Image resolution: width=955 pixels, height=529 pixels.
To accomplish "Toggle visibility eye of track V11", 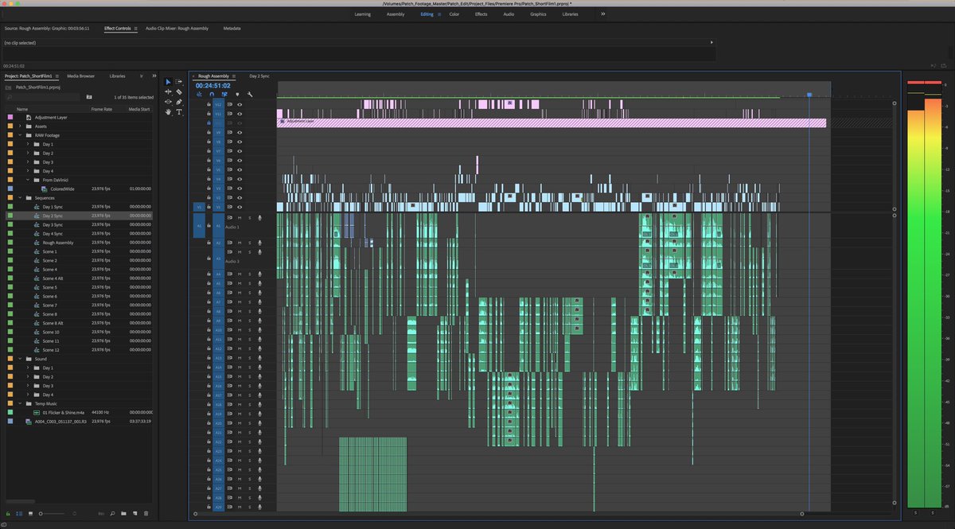I will click(x=240, y=114).
